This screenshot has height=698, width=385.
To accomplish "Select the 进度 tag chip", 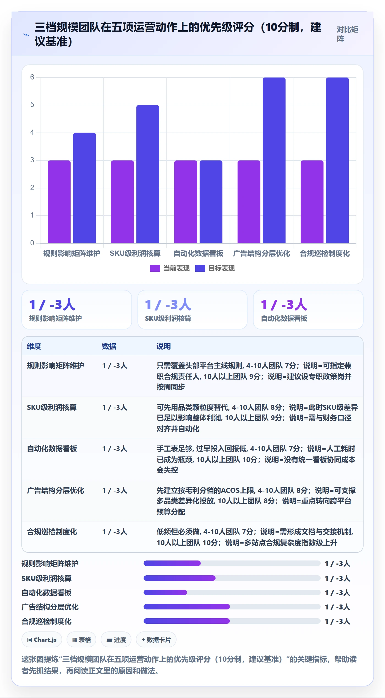I will point(116,640).
